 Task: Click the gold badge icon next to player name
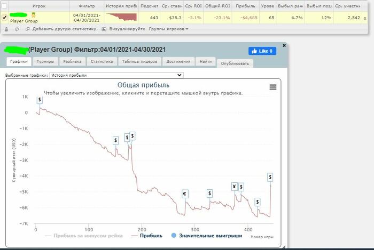(x=34, y=15)
